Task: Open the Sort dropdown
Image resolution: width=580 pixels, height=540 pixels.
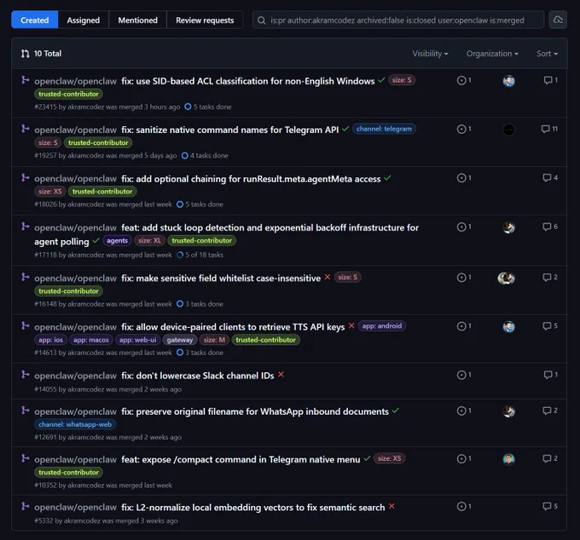Action: pos(547,54)
